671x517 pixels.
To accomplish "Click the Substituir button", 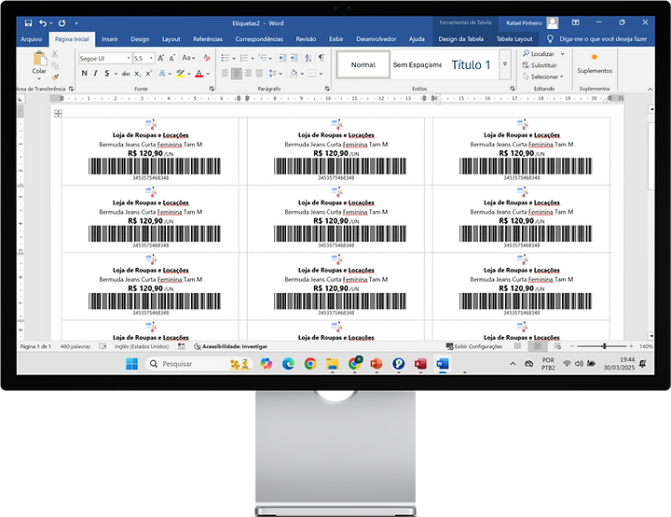I will pos(543,65).
